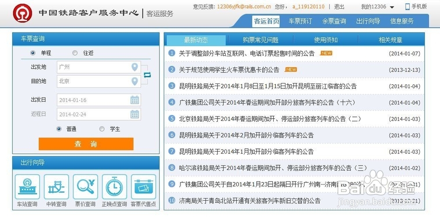The height and width of the screenshot is (217, 440).
Task: Open 昆明铁路局 2014年1月加开临客 announcement
Action: click(x=246, y=152)
